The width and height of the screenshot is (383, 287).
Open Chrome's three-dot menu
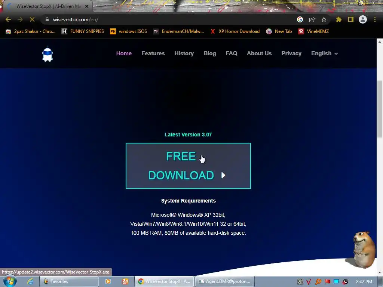375,19
